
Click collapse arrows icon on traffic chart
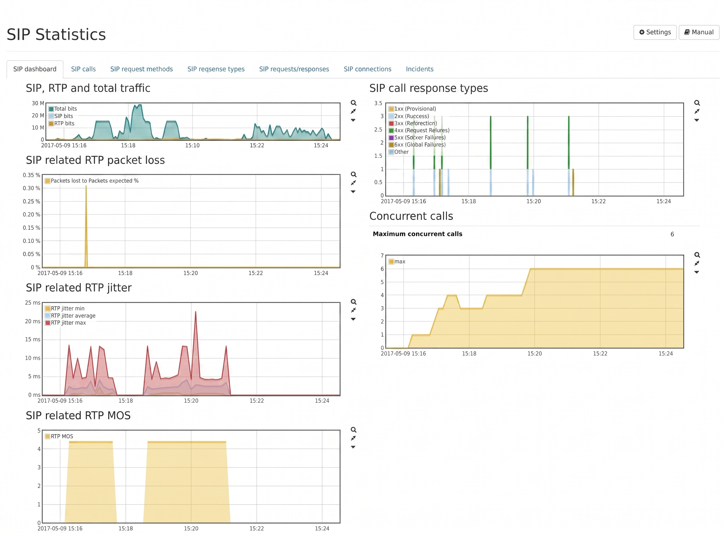click(x=353, y=111)
